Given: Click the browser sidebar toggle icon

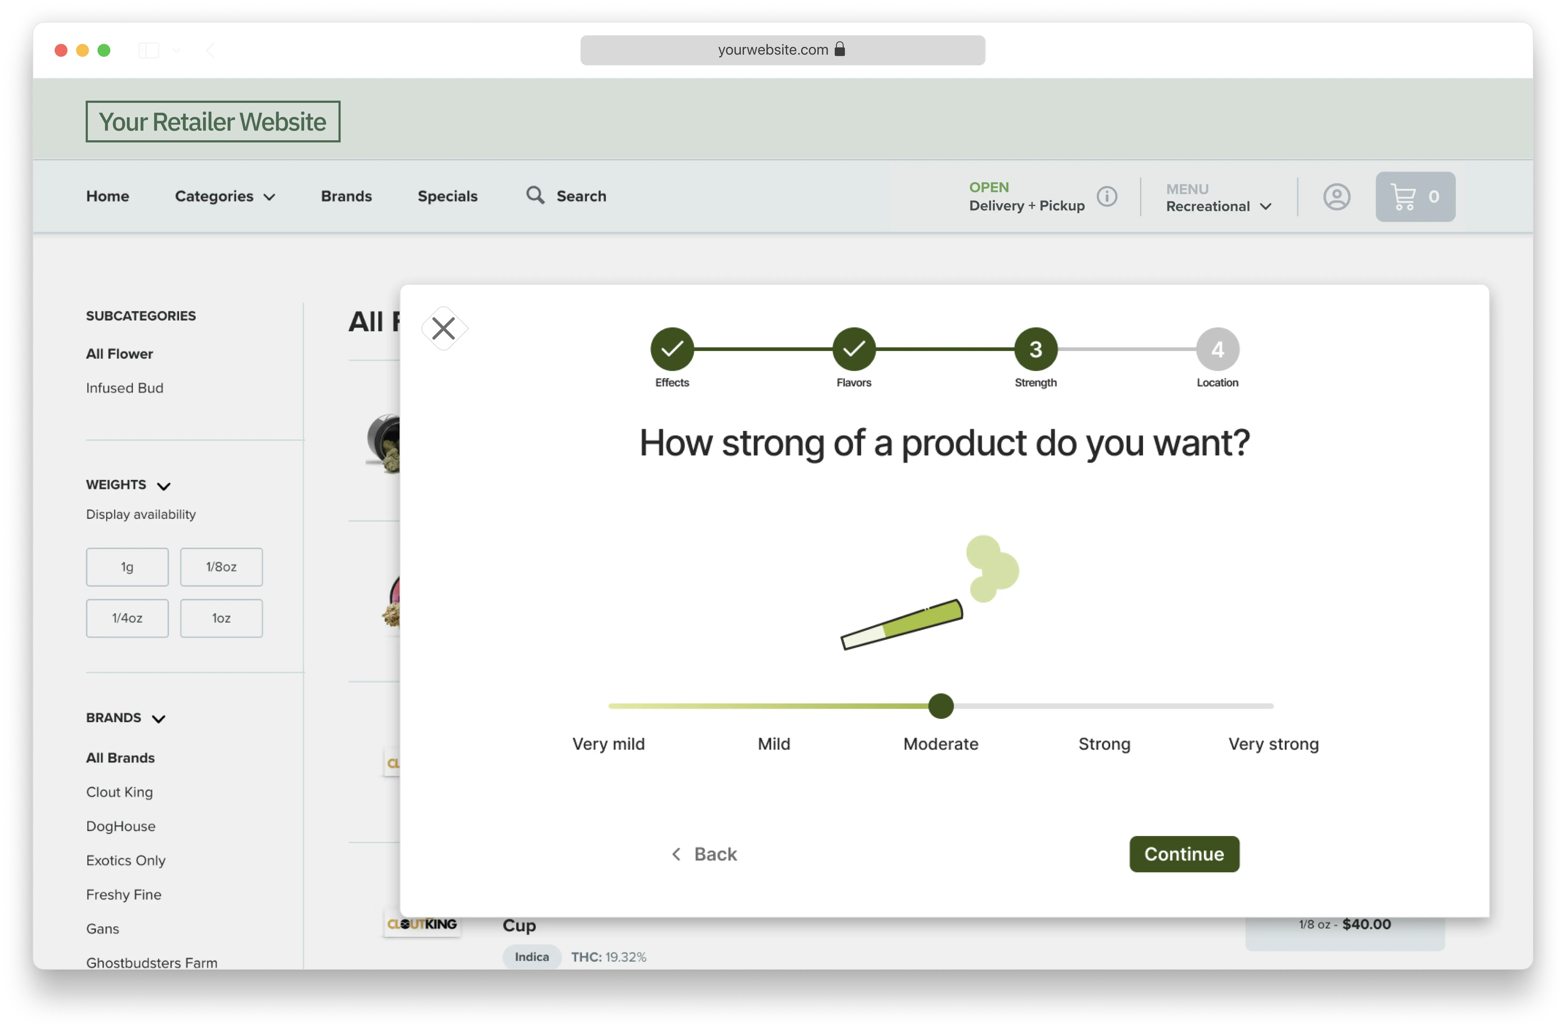Looking at the screenshot, I should point(149,50).
